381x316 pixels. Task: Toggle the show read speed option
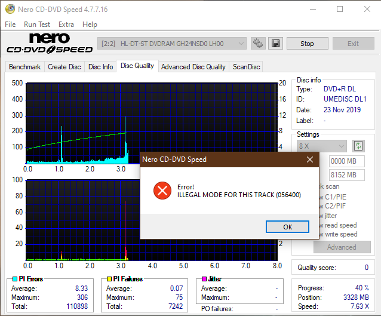point(338,225)
